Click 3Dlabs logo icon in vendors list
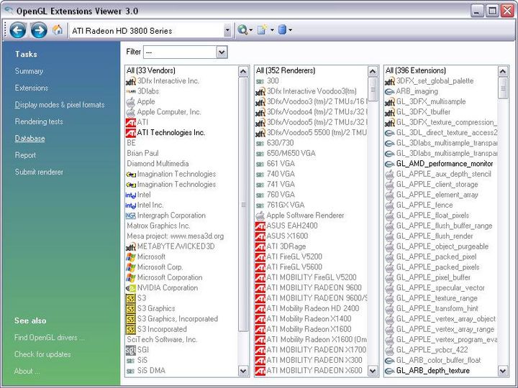 click(x=131, y=91)
